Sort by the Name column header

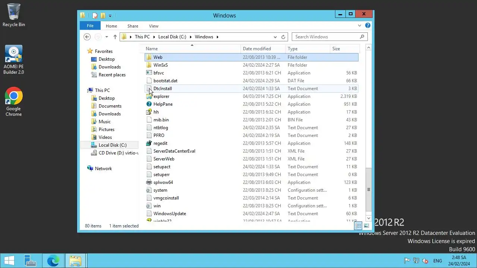[x=192, y=49]
